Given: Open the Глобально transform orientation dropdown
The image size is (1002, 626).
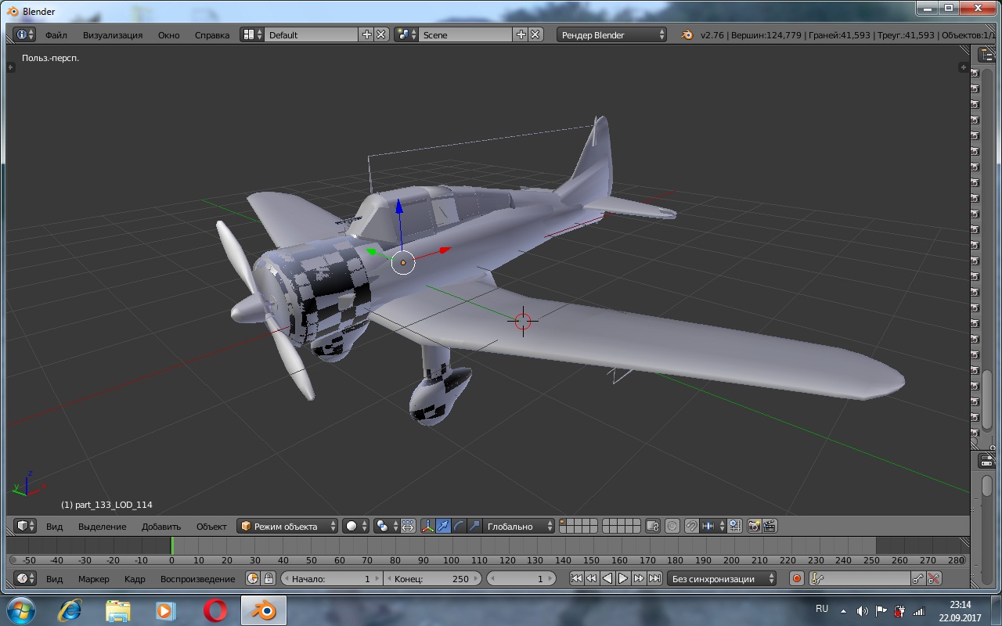Looking at the screenshot, I should point(517,527).
